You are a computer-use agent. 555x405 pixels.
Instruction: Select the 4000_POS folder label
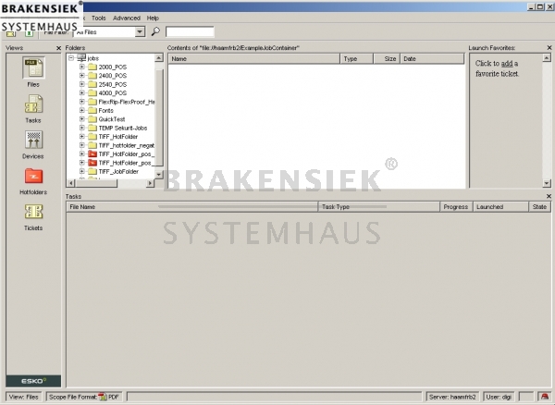pos(113,93)
